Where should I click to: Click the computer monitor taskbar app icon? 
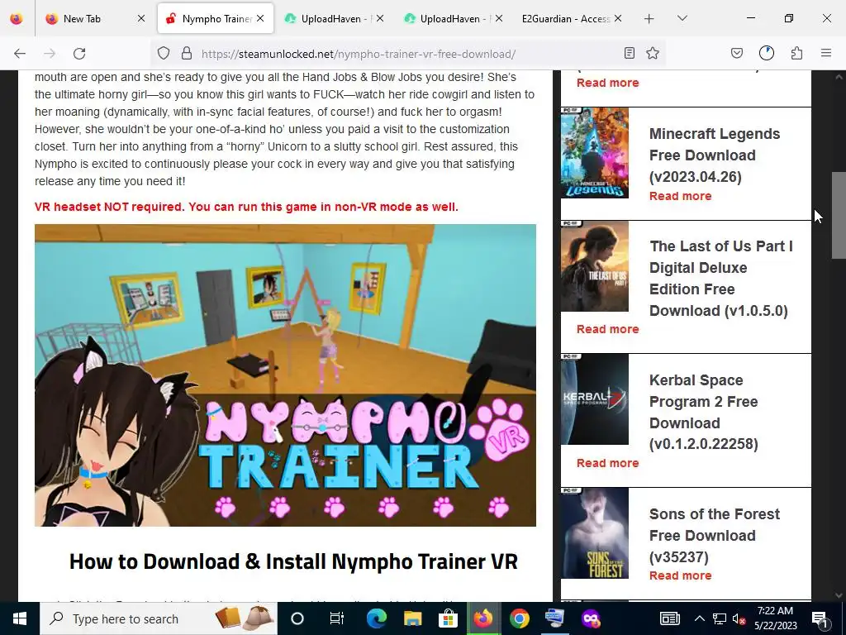point(554,618)
